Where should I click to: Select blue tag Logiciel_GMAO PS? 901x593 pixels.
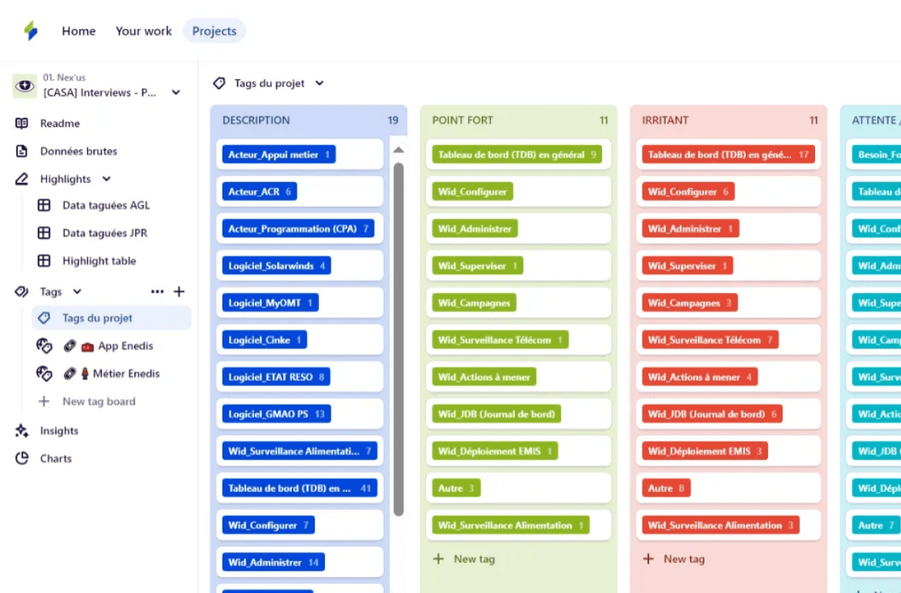(277, 414)
